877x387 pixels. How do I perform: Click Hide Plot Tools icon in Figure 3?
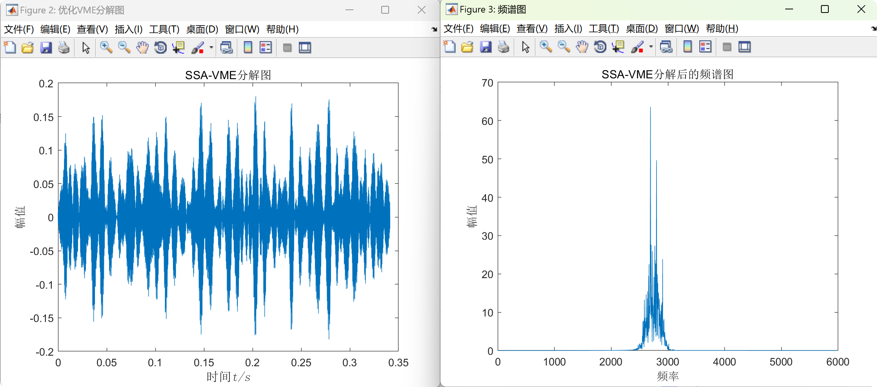[x=727, y=47]
